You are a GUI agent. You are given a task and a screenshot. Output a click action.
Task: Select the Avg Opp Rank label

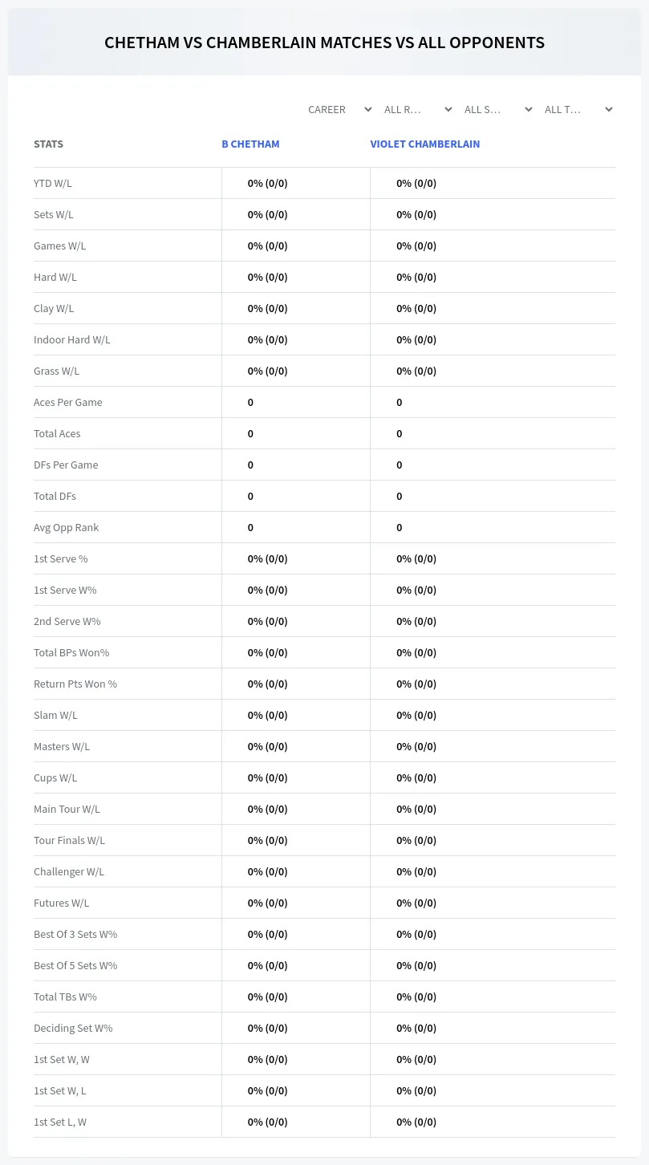pos(66,527)
